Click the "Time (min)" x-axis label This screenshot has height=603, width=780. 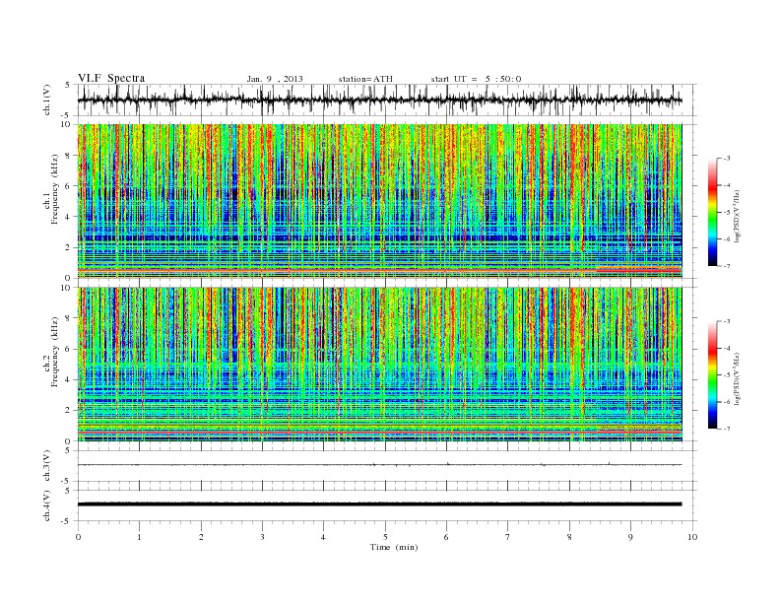point(394,547)
